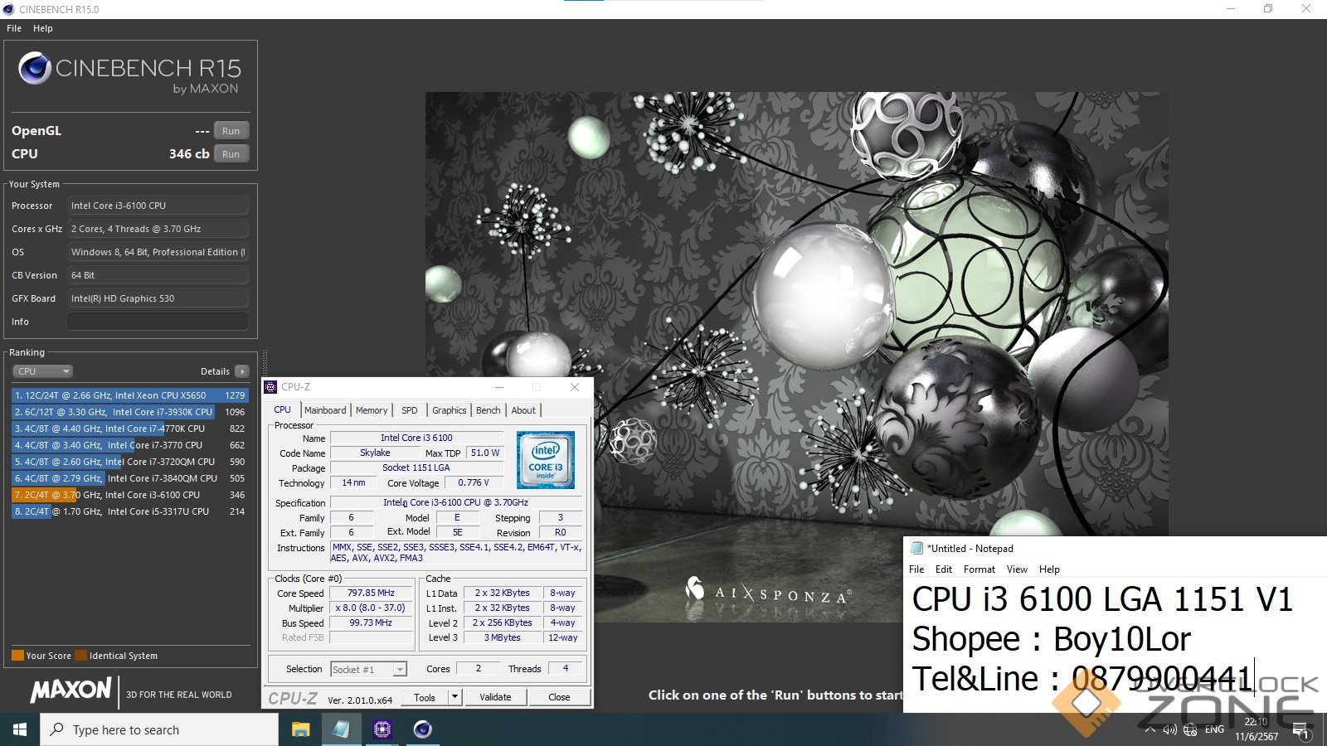Open the notification center icon
The width and height of the screenshot is (1327, 746).
click(1300, 730)
